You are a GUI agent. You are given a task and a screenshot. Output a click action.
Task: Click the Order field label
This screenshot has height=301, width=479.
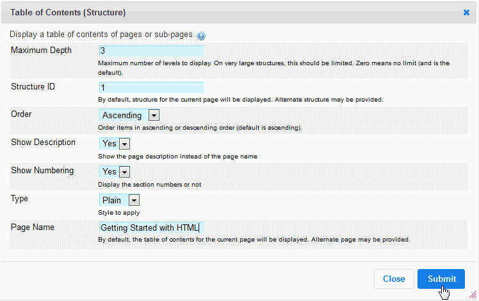coord(22,114)
